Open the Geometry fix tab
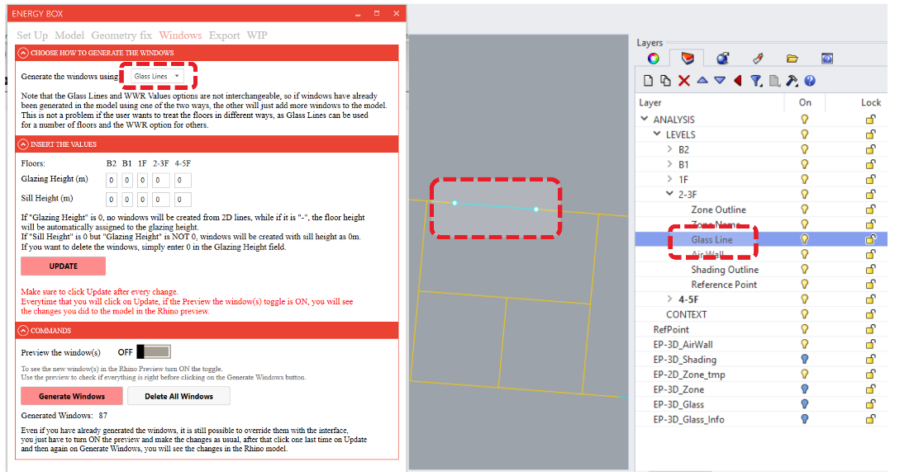Image resolution: width=909 pixels, height=476 pixels. (121, 35)
